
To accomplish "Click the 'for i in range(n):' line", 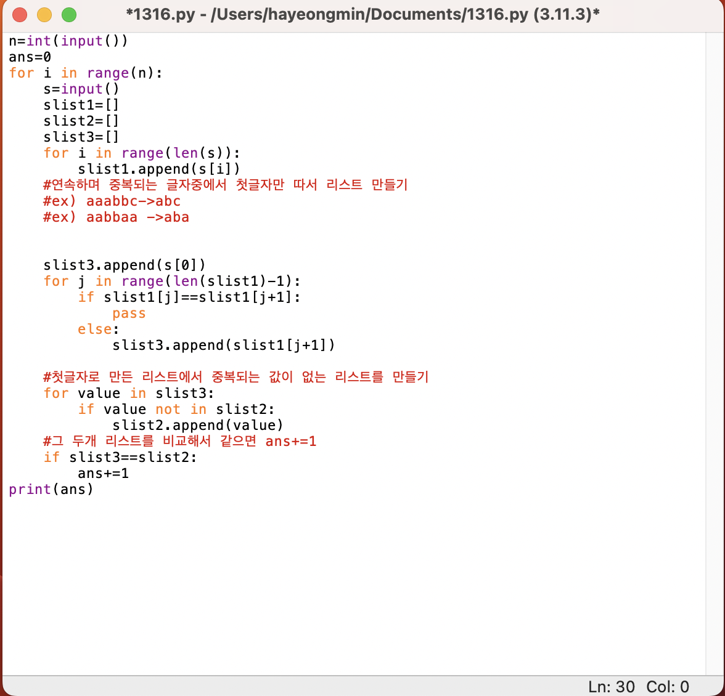I will click(x=86, y=73).
